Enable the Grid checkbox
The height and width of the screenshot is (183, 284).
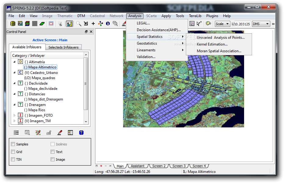[13, 152]
